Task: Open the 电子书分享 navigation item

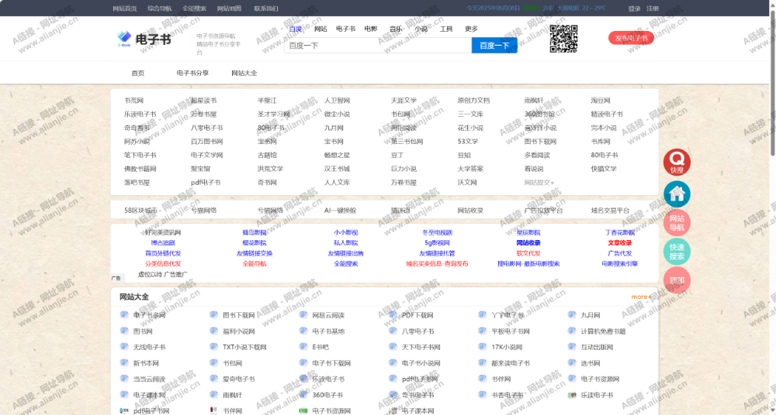Action: 192,73
